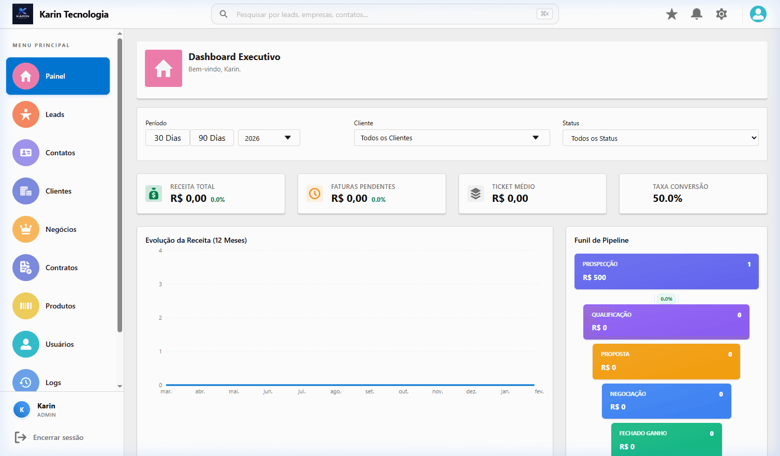780x456 pixels.
Task: Click the notifications bell icon
Action: click(696, 14)
